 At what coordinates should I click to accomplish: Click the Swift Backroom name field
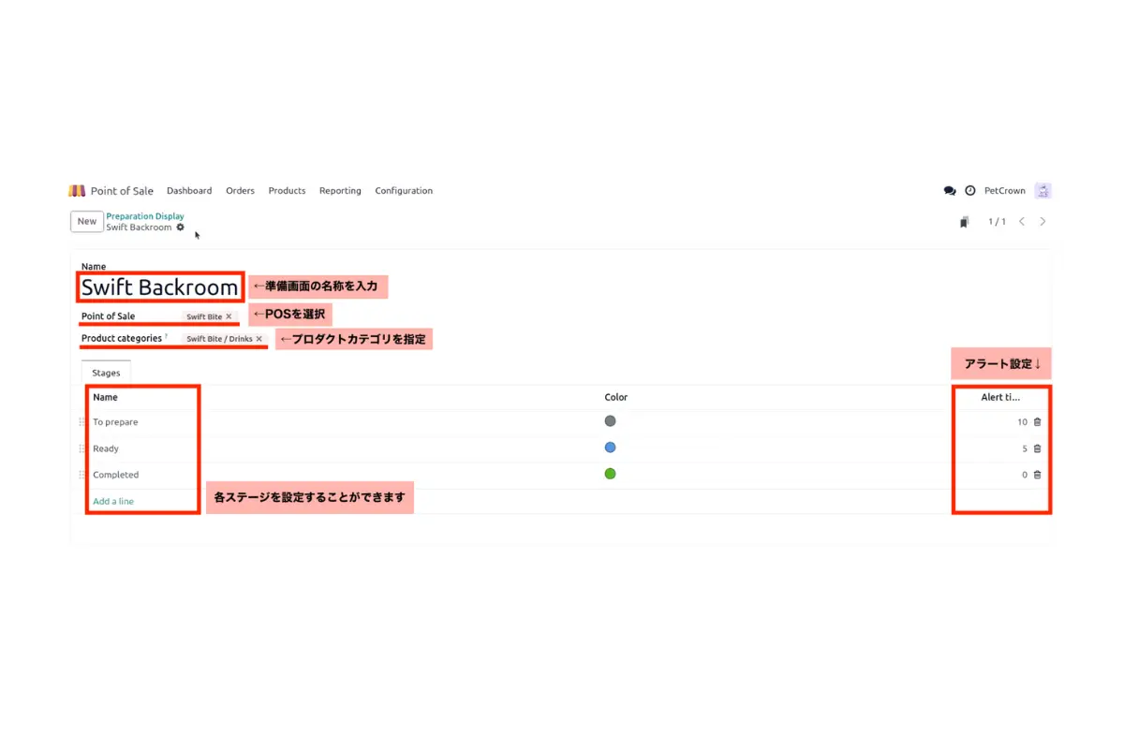160,287
